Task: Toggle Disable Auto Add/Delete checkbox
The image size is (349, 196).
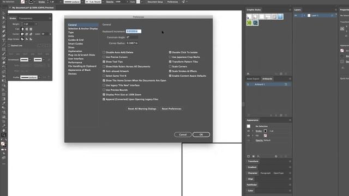Action: (x=104, y=52)
